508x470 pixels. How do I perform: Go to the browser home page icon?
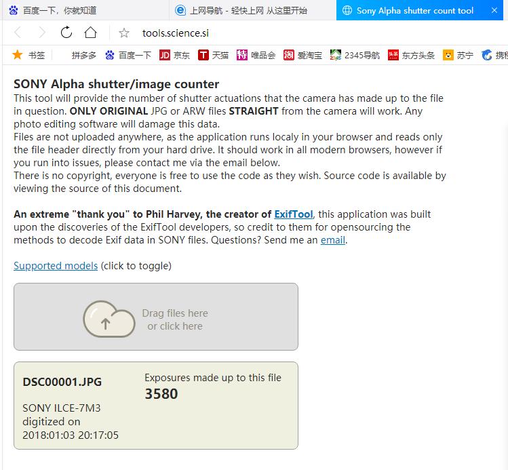coord(90,33)
